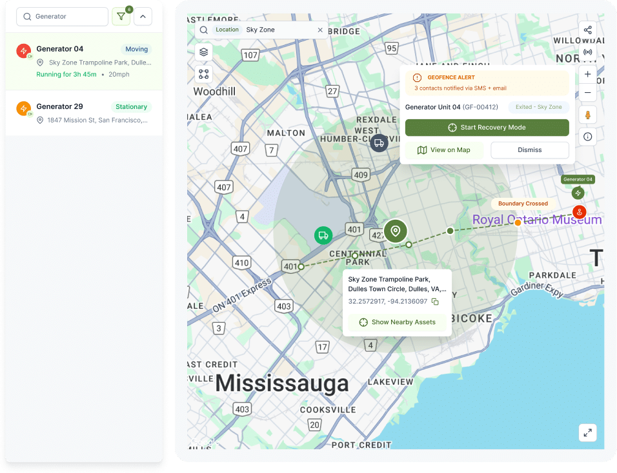
Task: Open the map layers icon
Action: tap(203, 52)
